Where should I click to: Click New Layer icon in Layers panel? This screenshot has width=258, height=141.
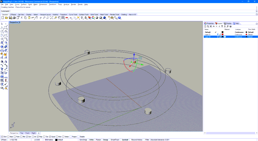(205, 26)
